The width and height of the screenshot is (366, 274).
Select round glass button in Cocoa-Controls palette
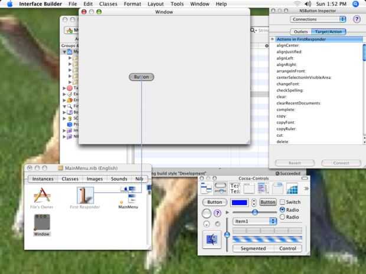[x=207, y=213]
